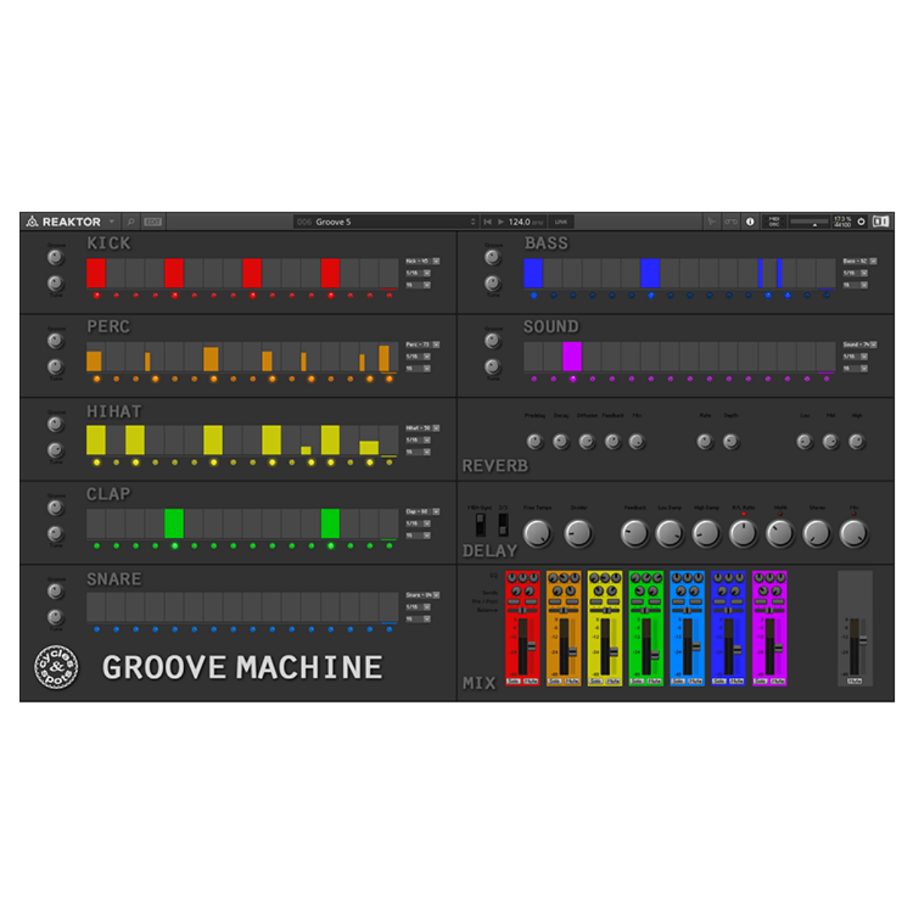The image size is (913, 913).
Task: Toggle the first blue BASS step
Action: [533, 273]
